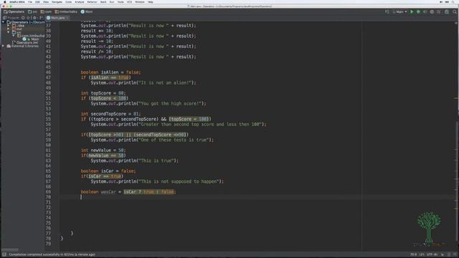Click src breadcrumb in navigation bar
This screenshot has height=258, width=459.
[32, 11]
